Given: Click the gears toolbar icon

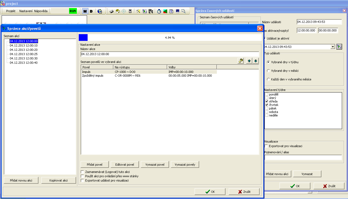Looking at the screenshot, I should point(151,11).
